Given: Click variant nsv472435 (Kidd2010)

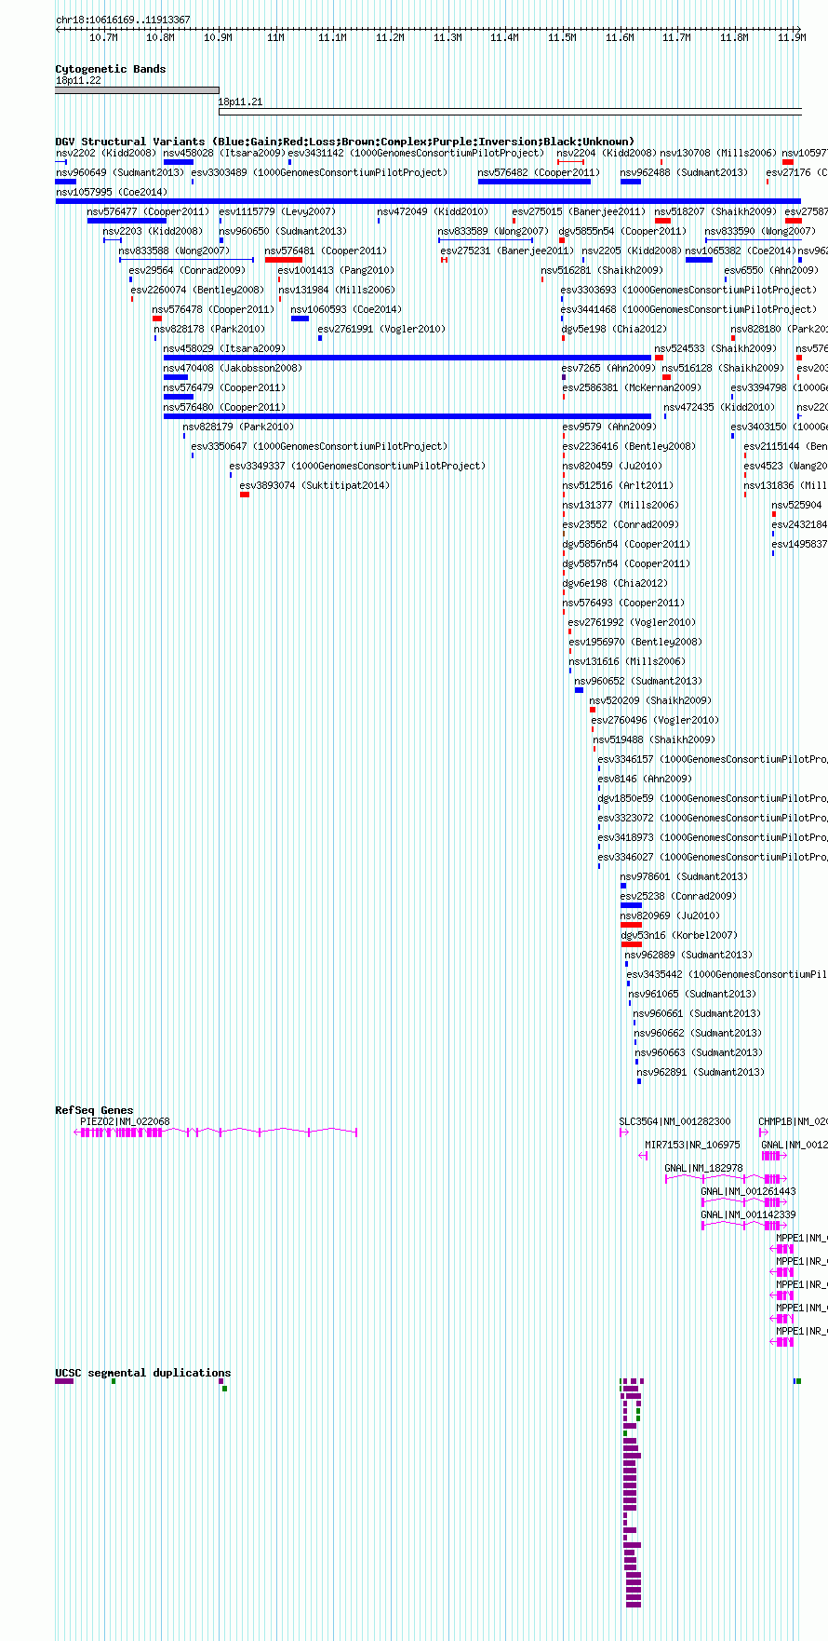Looking at the screenshot, I should tap(719, 407).
